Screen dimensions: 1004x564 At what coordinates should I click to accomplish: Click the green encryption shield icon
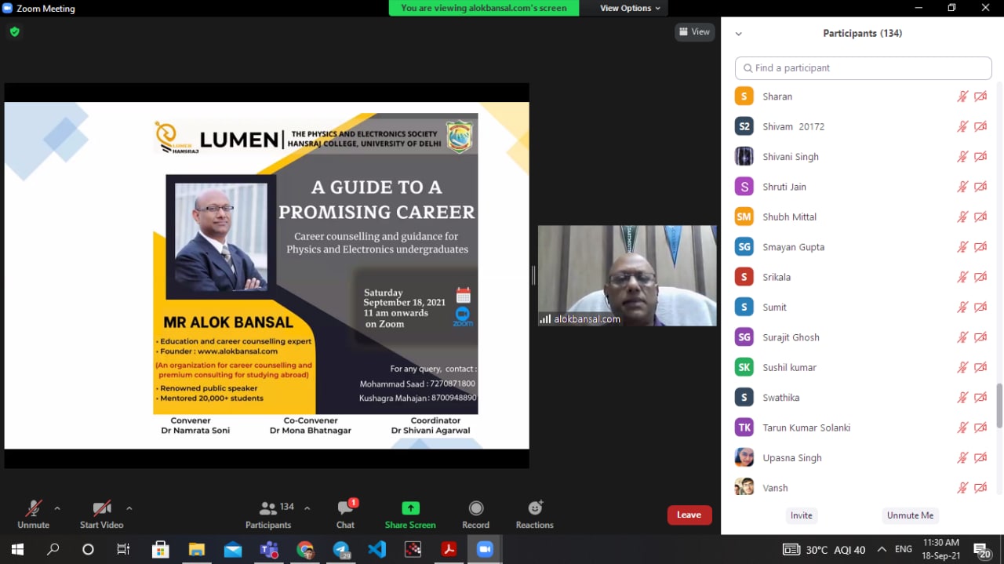pyautogui.click(x=14, y=32)
